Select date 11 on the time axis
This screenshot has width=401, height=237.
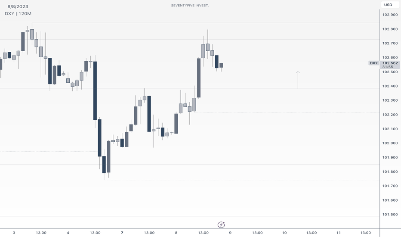click(x=338, y=233)
